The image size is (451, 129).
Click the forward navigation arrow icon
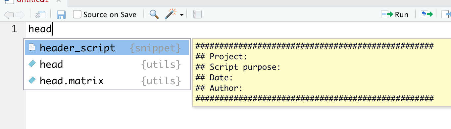(20, 14)
